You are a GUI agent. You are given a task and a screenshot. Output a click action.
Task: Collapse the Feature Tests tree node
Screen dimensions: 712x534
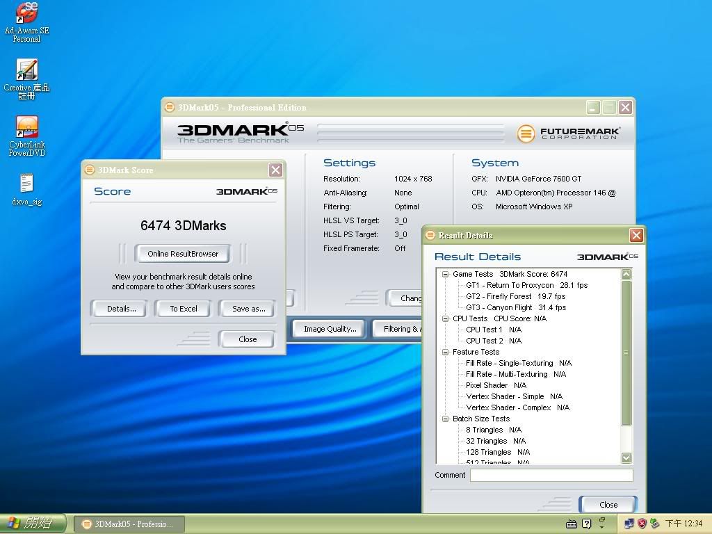pos(446,352)
